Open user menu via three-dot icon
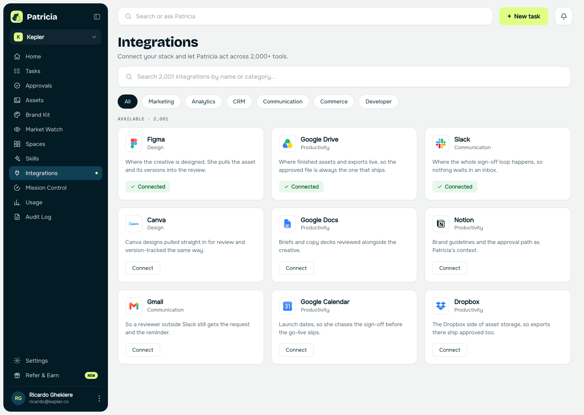The image size is (584, 415). 99,398
